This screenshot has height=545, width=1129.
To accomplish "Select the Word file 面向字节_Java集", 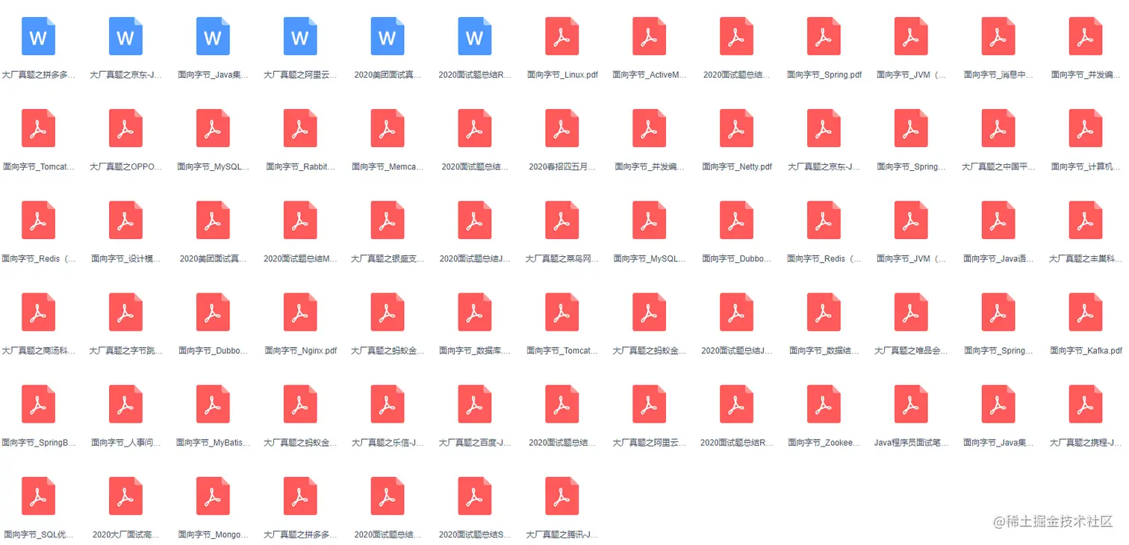I will pyautogui.click(x=213, y=36).
